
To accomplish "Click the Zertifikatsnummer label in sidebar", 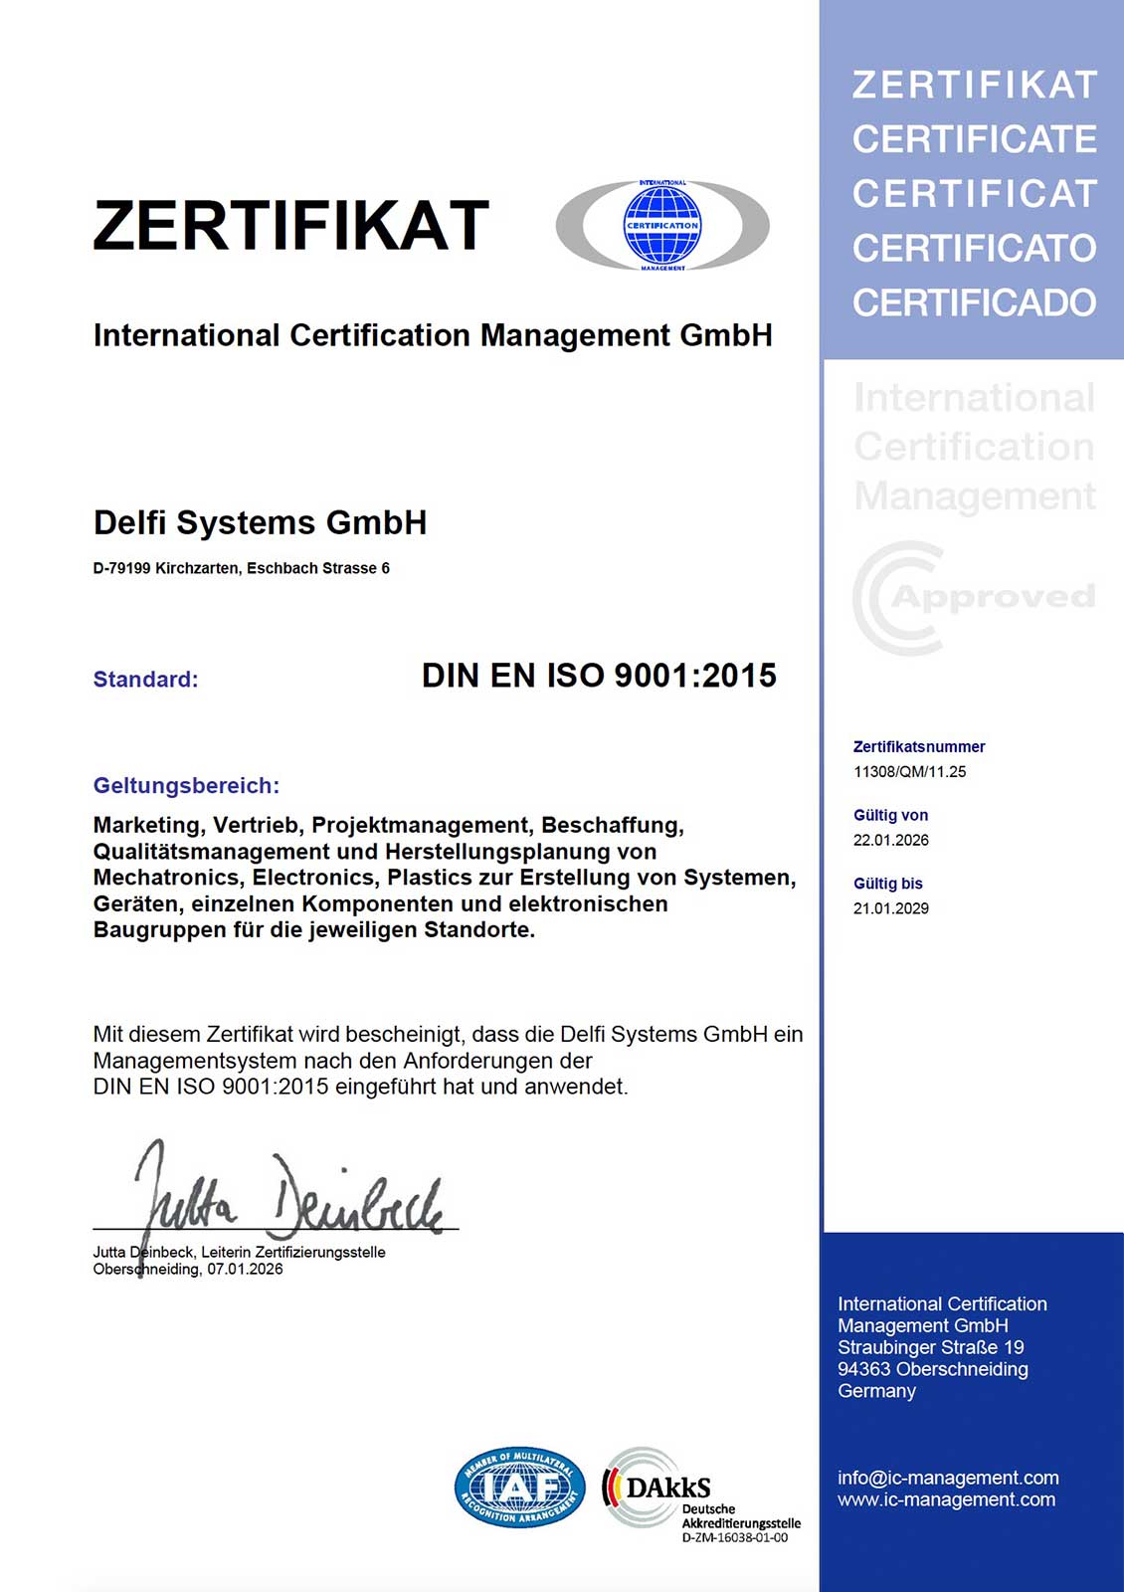I will tap(918, 746).
